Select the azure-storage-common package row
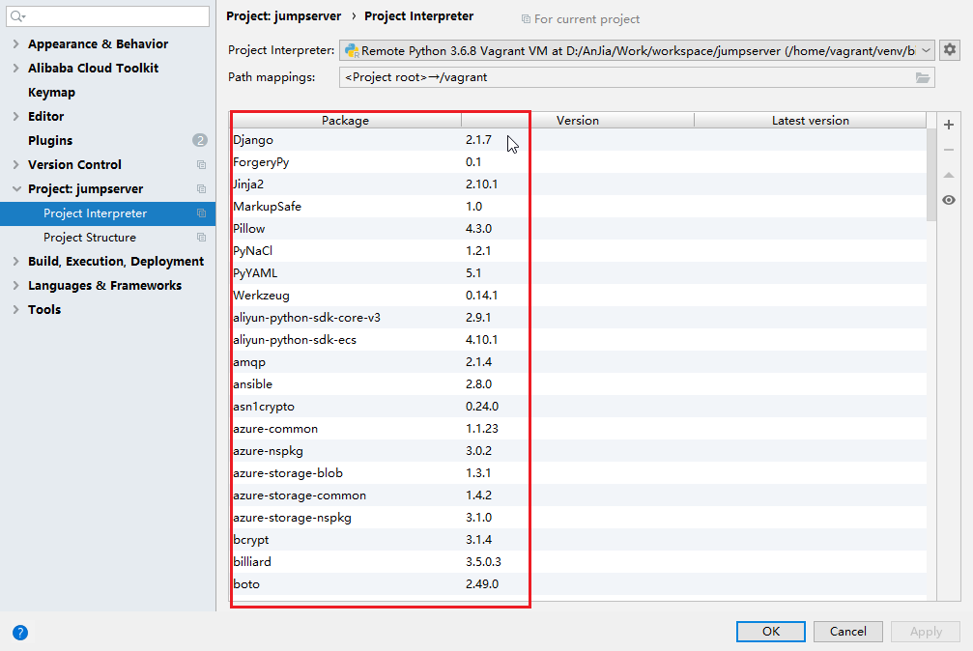 579,495
